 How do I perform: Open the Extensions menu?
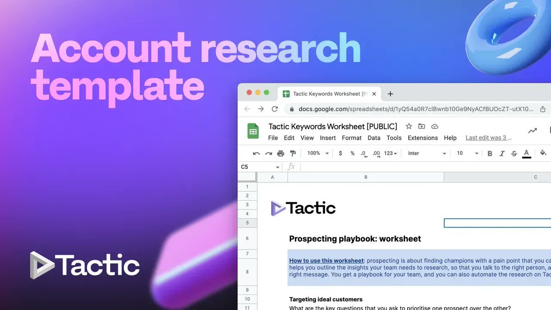point(423,138)
